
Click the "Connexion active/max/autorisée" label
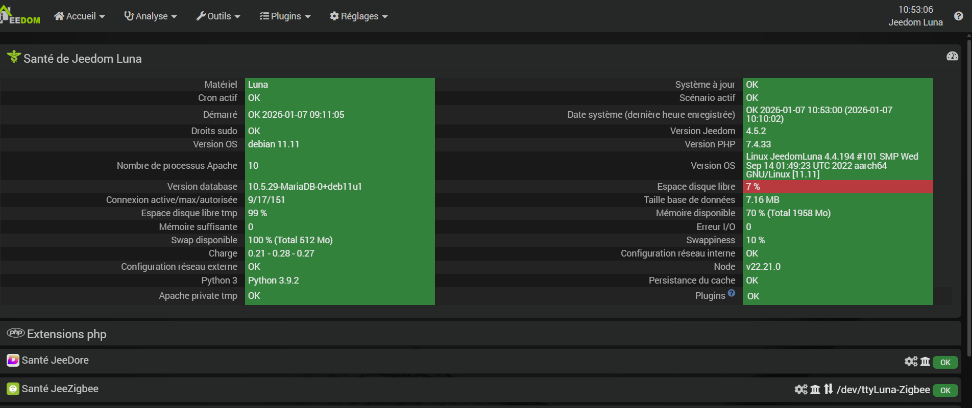click(172, 200)
